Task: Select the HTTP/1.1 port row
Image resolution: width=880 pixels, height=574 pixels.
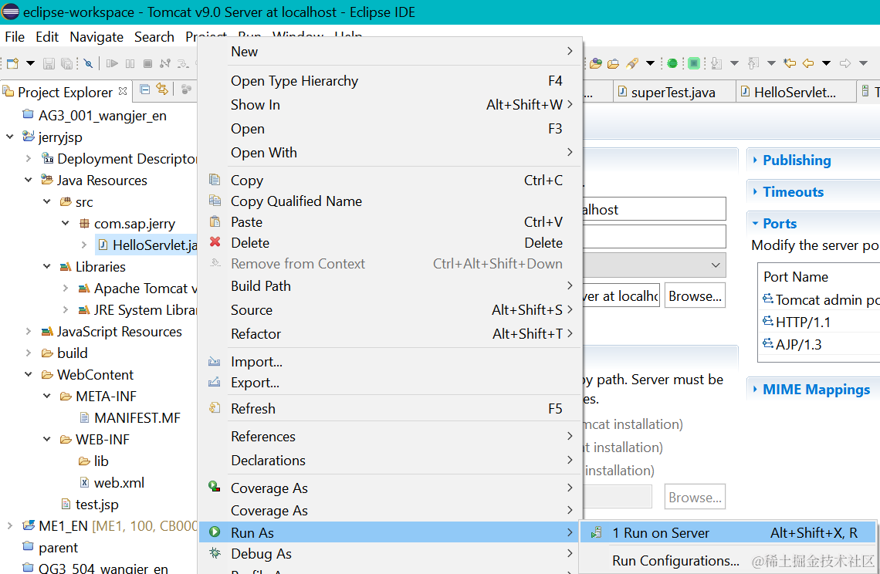Action: 819,322
